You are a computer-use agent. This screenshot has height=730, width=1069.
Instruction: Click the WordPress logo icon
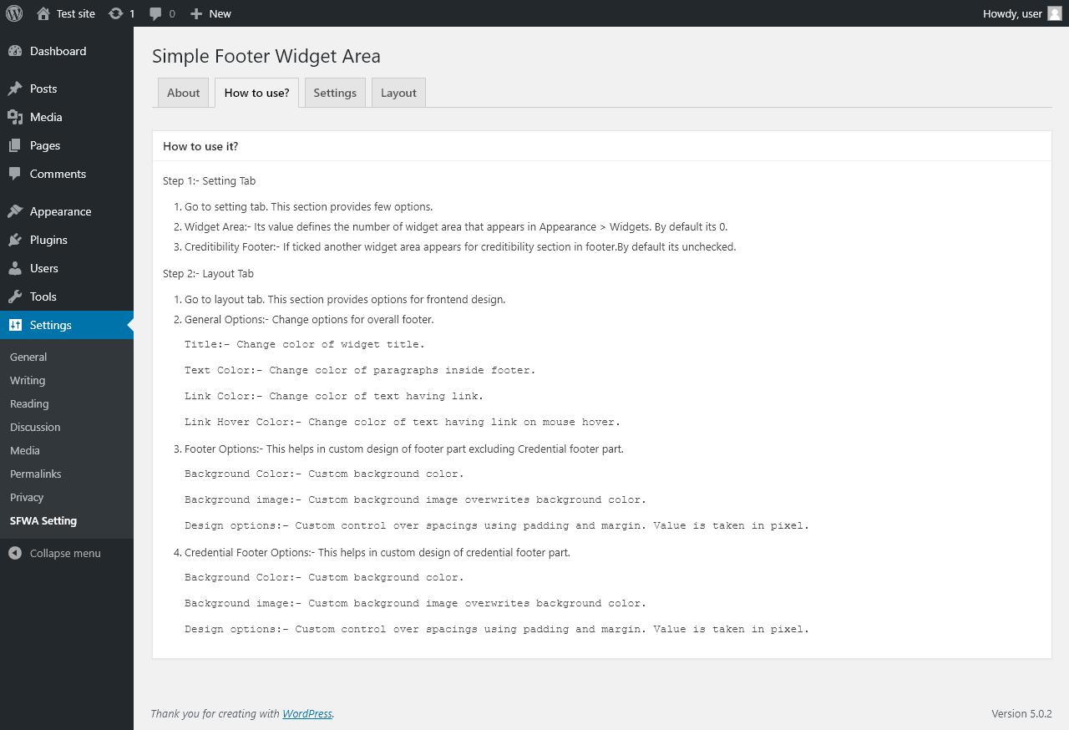(14, 13)
